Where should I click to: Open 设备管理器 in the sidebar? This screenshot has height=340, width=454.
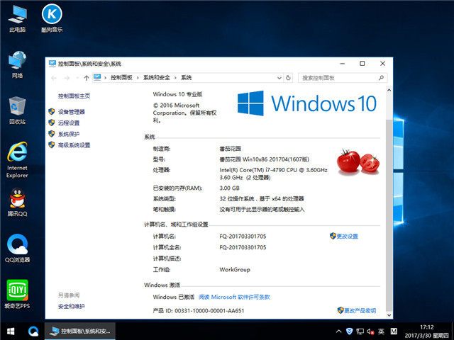click(x=71, y=112)
